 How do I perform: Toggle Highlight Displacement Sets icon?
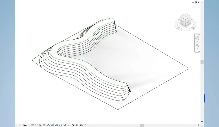coord(81,125)
